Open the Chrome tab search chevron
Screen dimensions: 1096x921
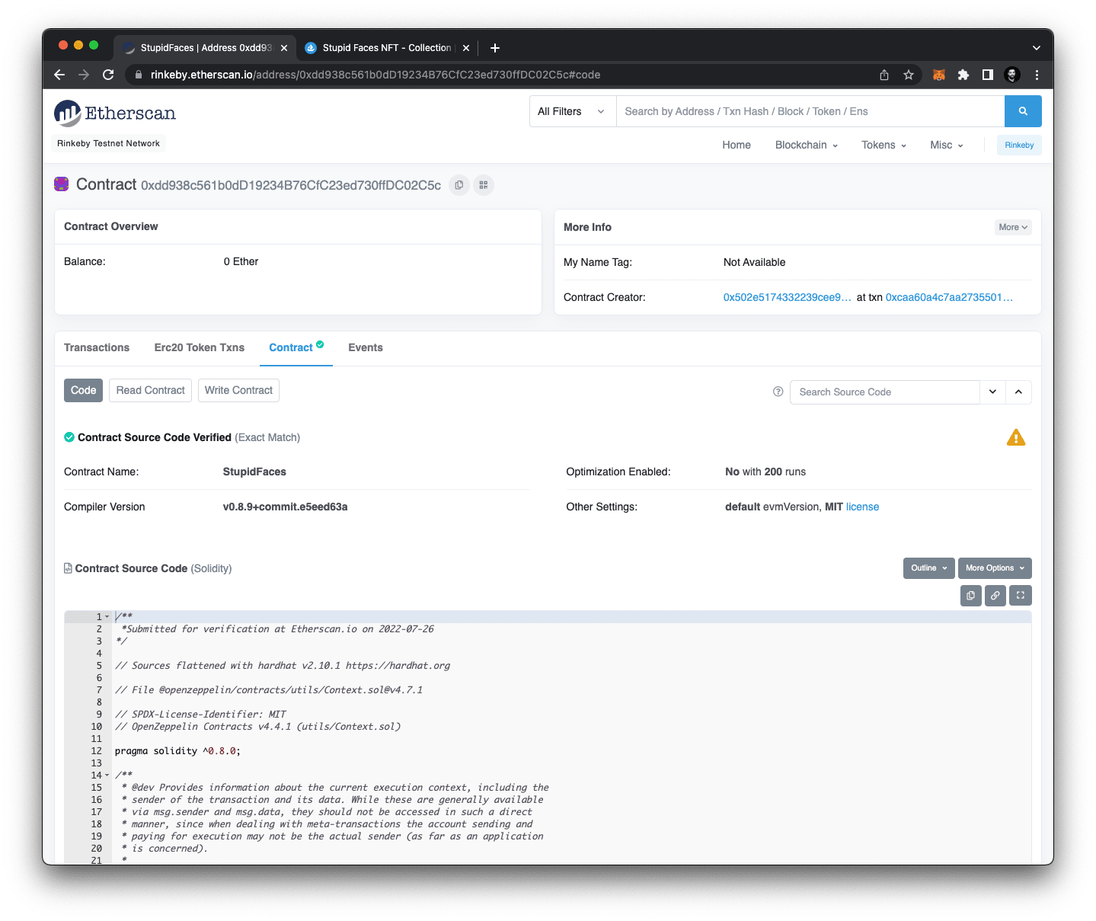pos(1036,48)
